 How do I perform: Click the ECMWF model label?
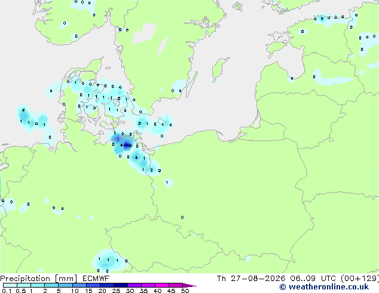click(x=96, y=279)
